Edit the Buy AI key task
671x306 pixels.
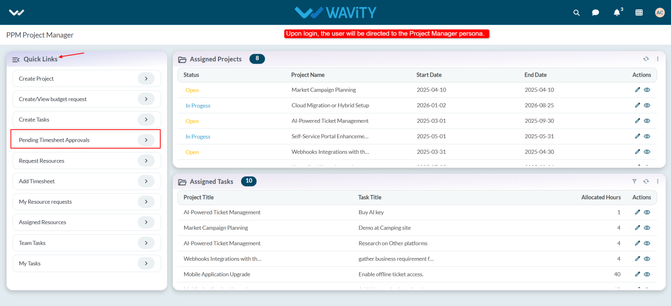tap(637, 212)
